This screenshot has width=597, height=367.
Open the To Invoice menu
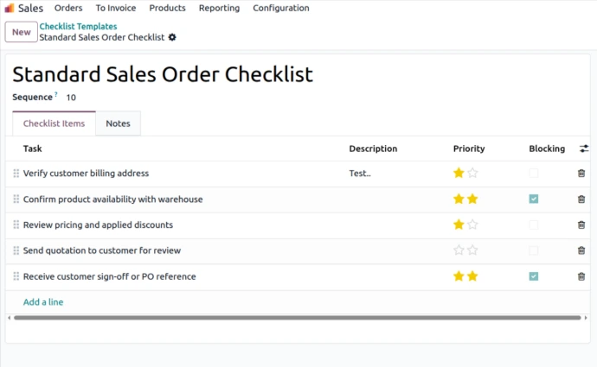pos(116,8)
